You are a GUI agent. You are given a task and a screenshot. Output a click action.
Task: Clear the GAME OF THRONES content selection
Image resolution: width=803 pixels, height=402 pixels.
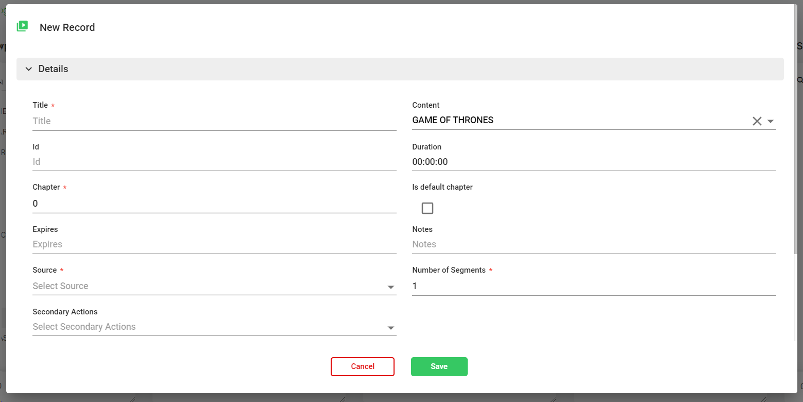757,121
